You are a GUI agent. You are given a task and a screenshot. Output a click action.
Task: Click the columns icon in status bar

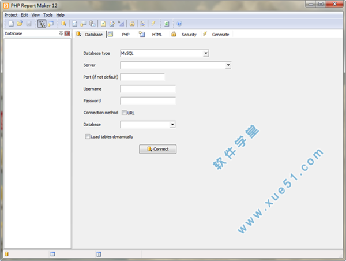point(99,255)
